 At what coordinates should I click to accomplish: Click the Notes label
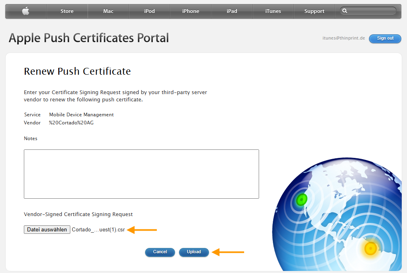coord(31,139)
